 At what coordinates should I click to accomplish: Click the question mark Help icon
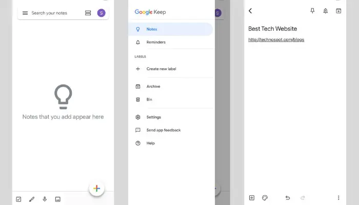[138, 143]
